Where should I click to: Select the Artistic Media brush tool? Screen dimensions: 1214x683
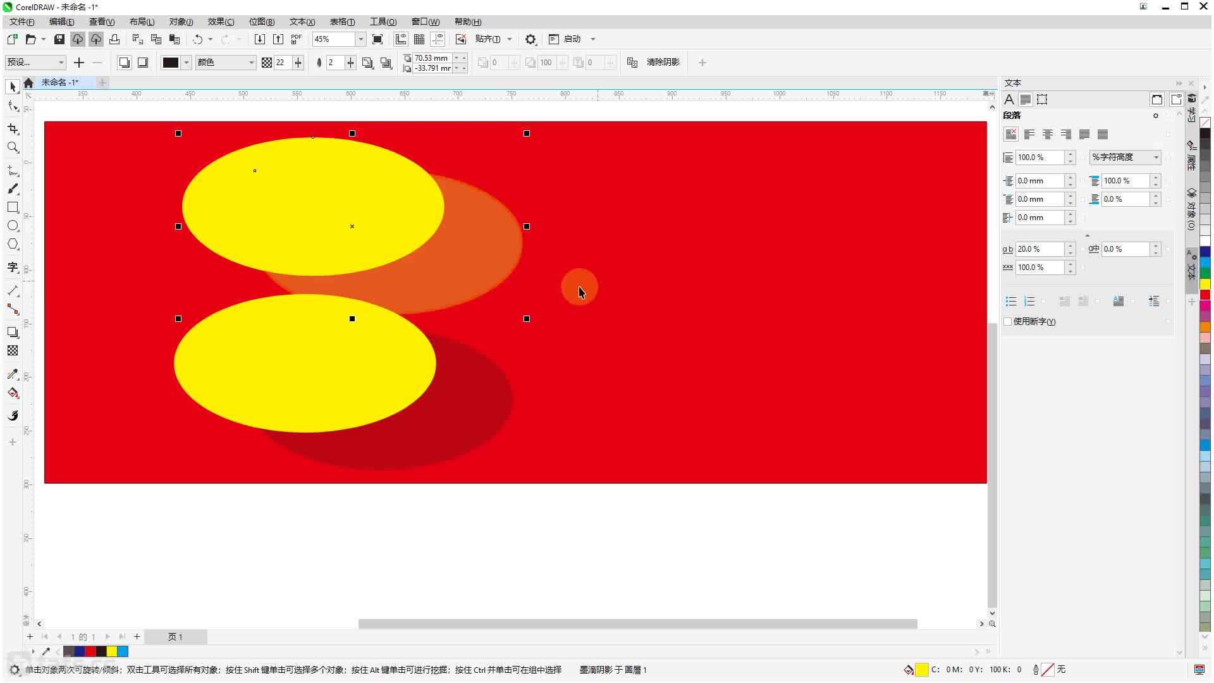(13, 189)
